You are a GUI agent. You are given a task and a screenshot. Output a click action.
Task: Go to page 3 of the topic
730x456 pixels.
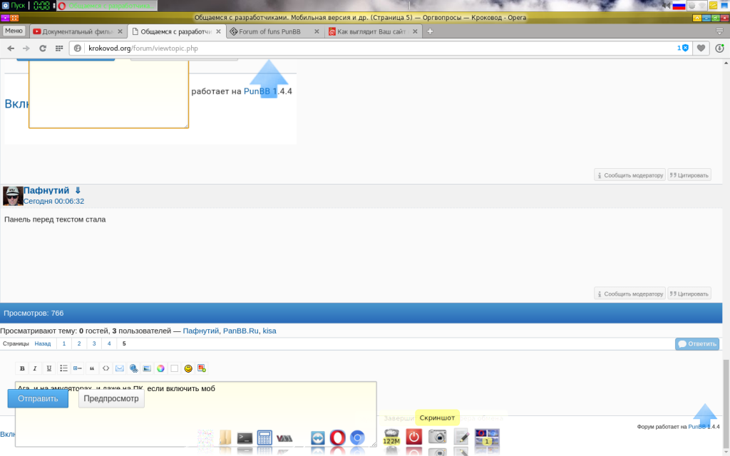93,343
